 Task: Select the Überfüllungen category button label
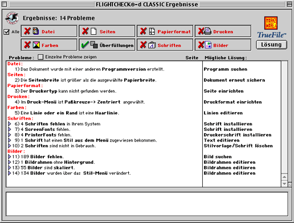[x=117, y=46]
